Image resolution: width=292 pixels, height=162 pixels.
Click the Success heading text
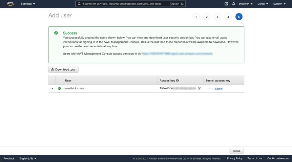coord(70,33)
